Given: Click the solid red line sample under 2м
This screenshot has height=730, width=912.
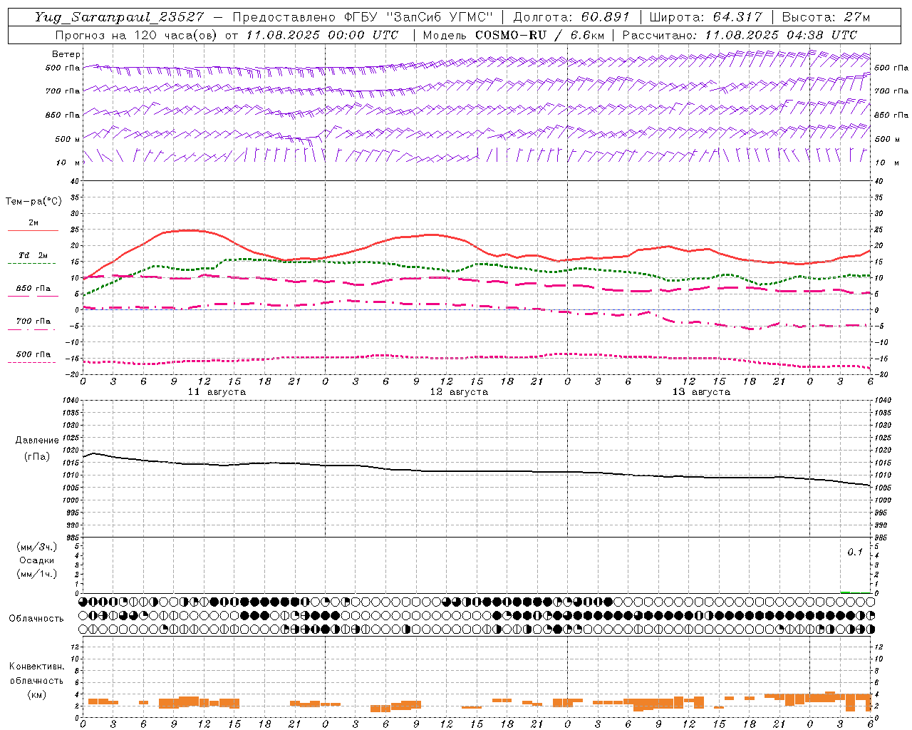Looking at the screenshot, I should tap(33, 231).
